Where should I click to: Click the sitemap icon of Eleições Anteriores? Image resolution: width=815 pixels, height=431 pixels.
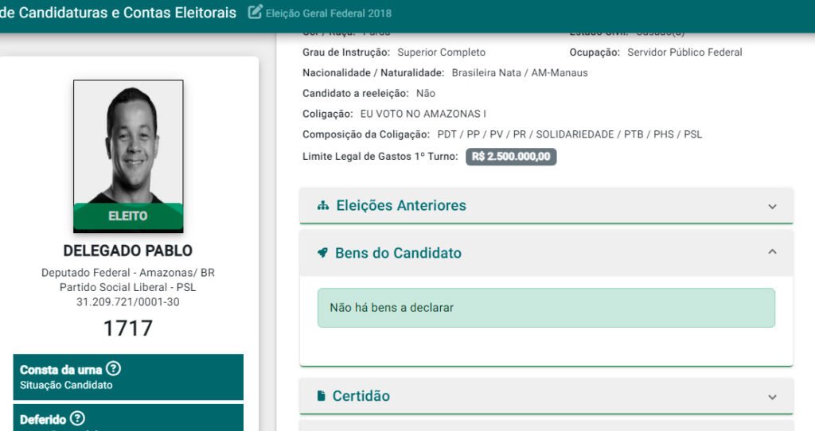[x=322, y=206]
